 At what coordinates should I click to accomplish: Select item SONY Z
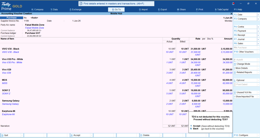tap(6, 90)
